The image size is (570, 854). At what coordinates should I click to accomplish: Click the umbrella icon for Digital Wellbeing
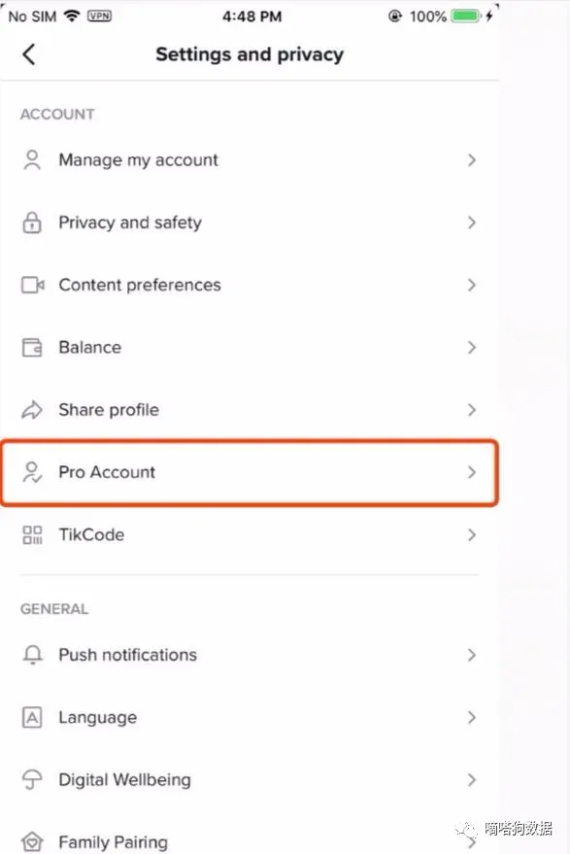pyautogui.click(x=32, y=780)
